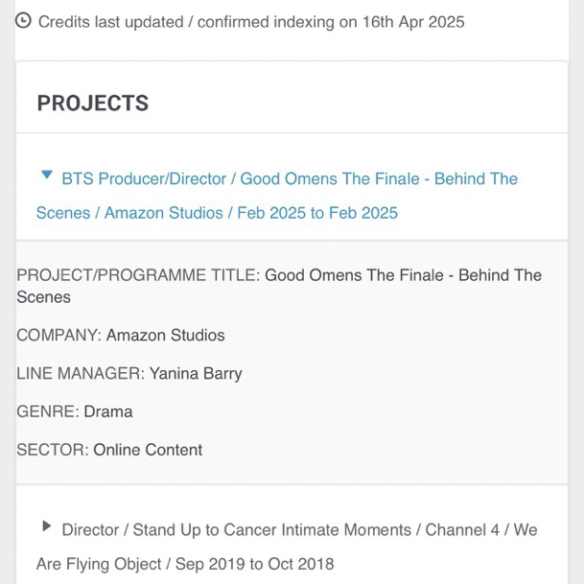Expand the Stand Up to Cancer triangle
This screenshot has height=584, width=584.
[x=46, y=526]
